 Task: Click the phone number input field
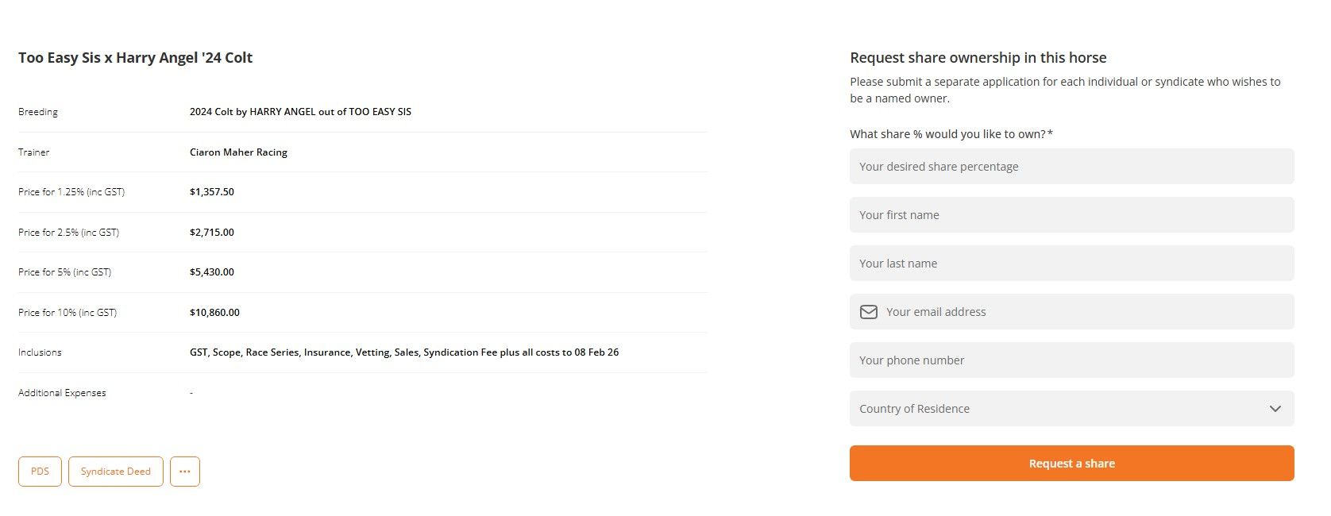click(x=1071, y=360)
